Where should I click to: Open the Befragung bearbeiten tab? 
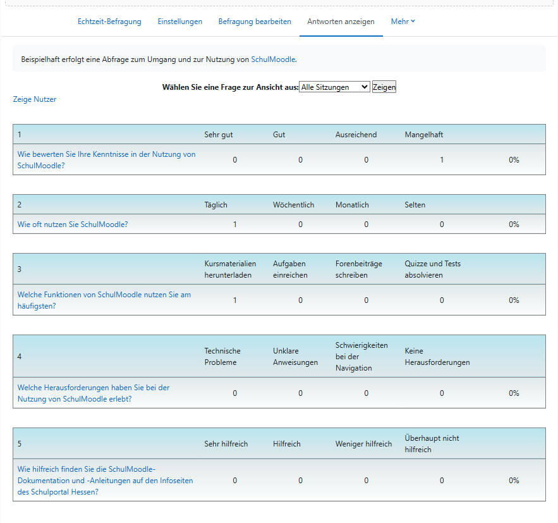[255, 22]
